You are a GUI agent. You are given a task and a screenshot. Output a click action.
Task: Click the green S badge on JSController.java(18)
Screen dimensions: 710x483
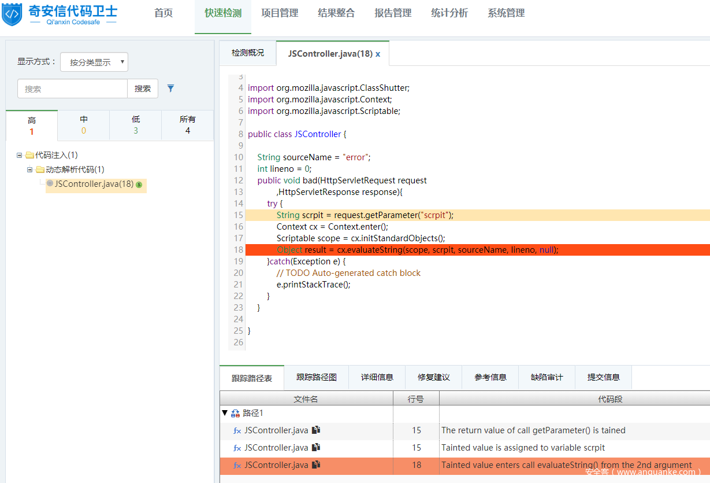pyautogui.click(x=139, y=185)
